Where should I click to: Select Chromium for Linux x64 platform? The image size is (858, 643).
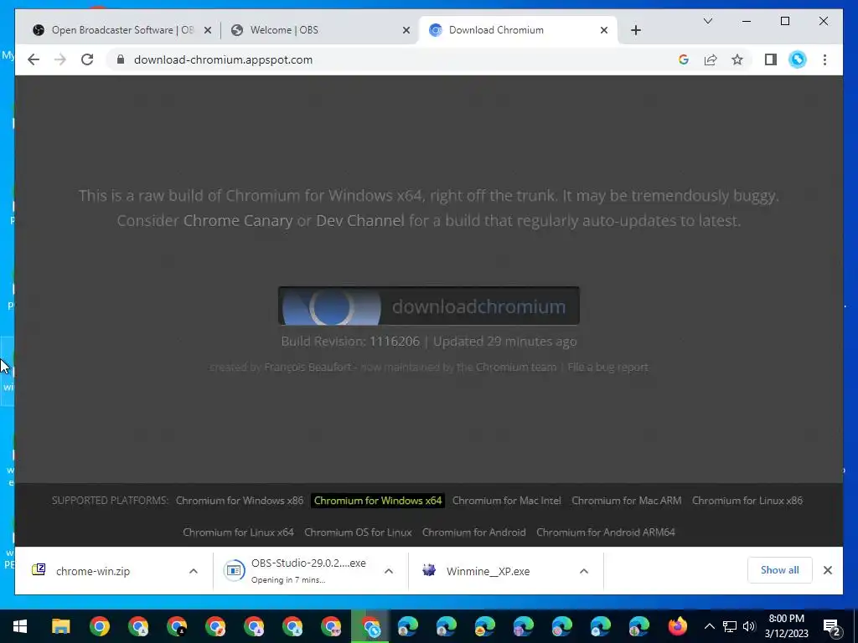[x=238, y=532]
